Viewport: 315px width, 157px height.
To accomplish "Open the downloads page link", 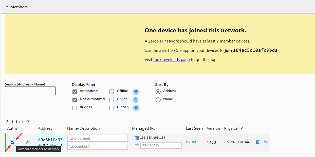I will (171, 60).
